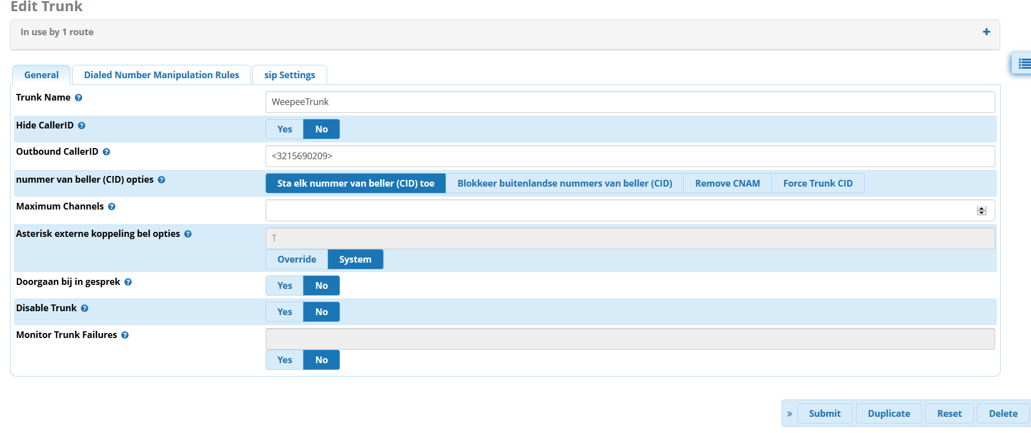Open the floating list menu icon
This screenshot has width=1031, height=433.
pos(1024,64)
